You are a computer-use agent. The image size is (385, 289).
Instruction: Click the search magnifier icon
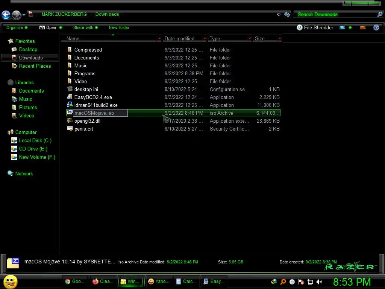click(380, 15)
